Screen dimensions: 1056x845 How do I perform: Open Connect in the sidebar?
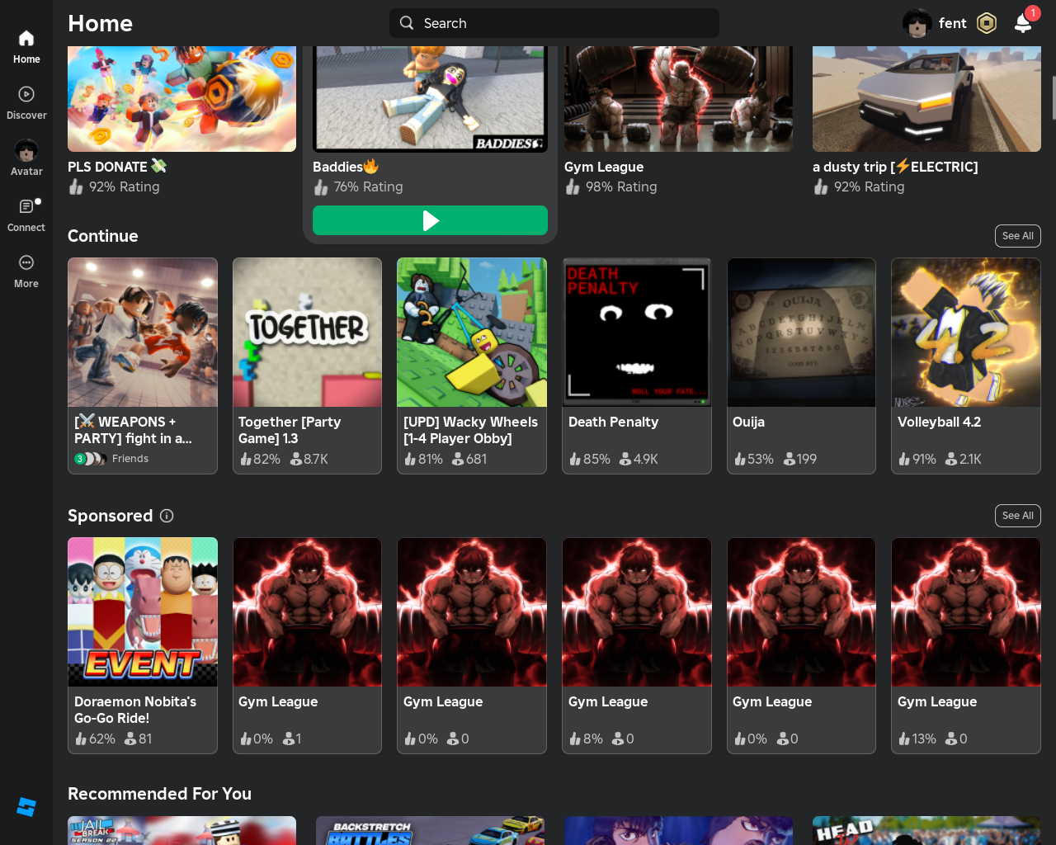[x=26, y=215]
